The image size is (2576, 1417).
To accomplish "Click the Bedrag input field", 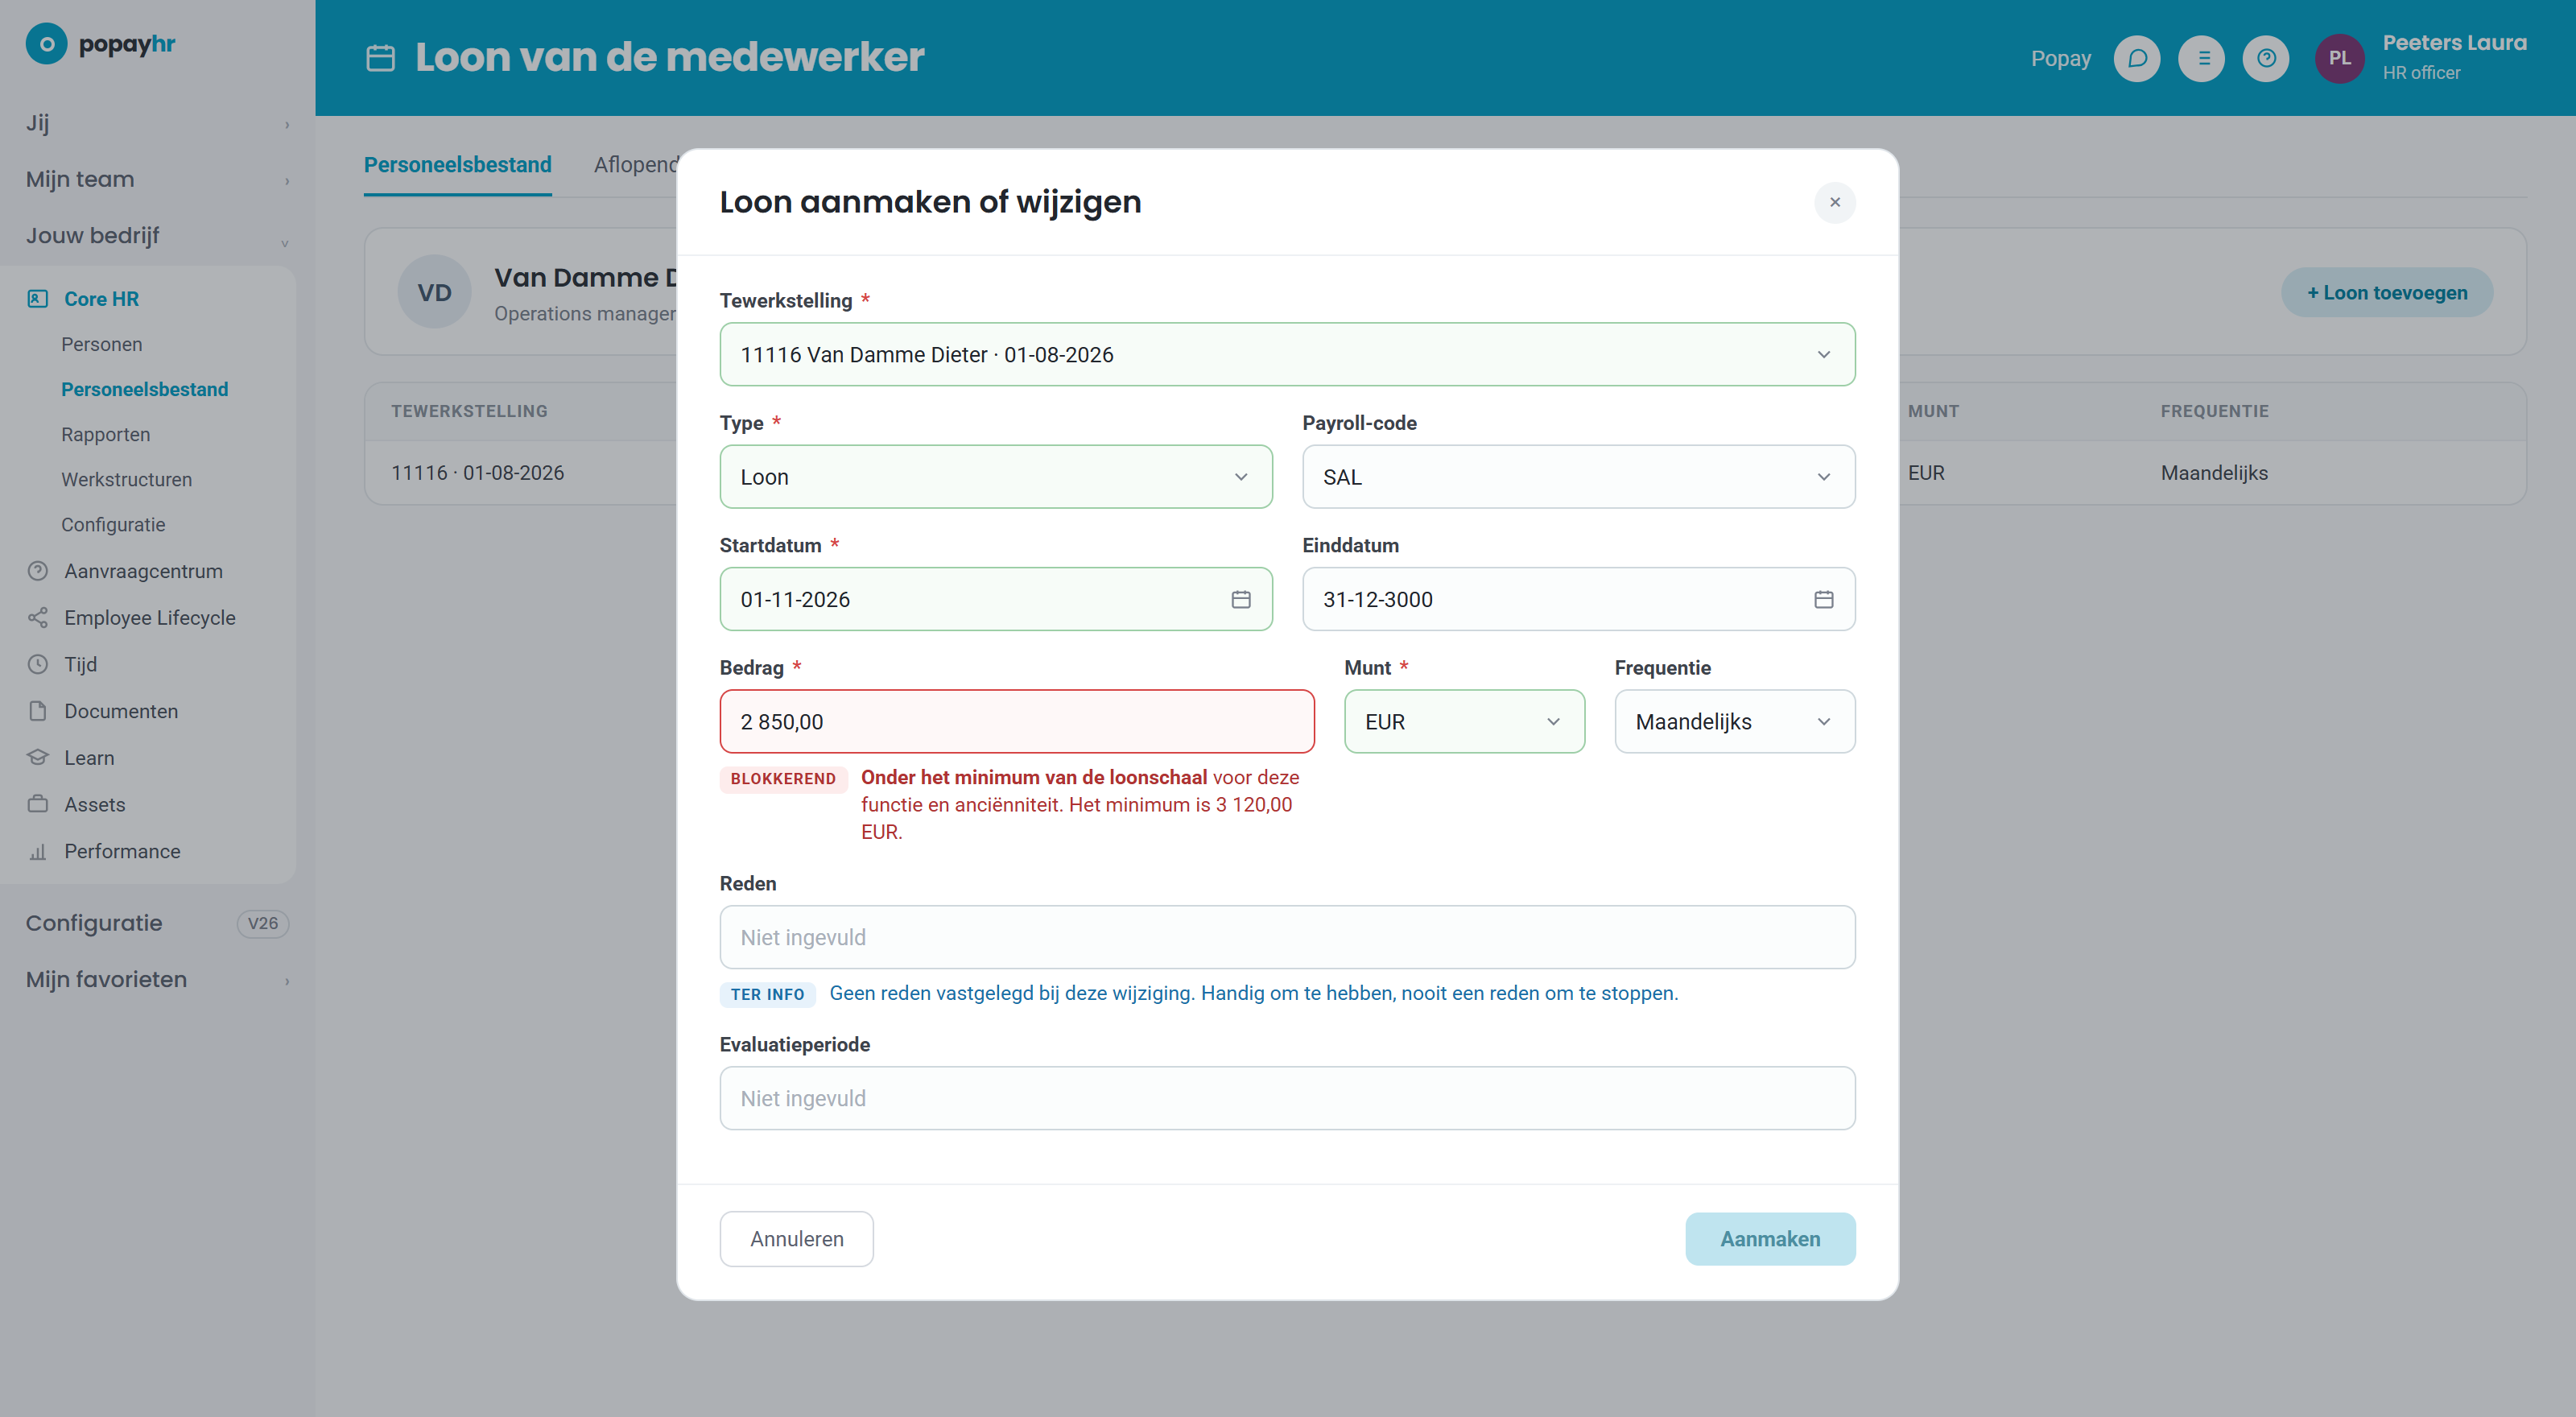I will [x=1017, y=722].
